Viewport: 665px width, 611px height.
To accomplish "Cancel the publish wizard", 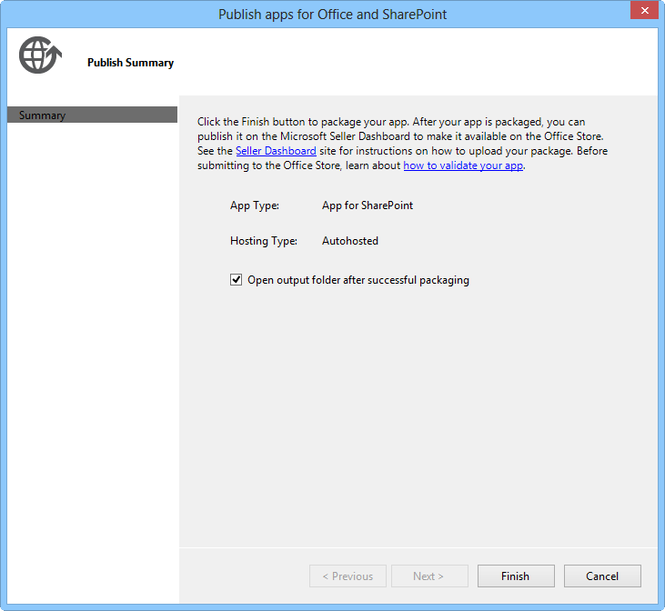I will (x=602, y=576).
